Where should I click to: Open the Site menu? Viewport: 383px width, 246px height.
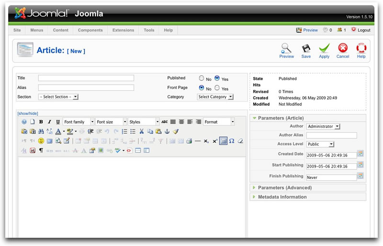[x=17, y=30]
